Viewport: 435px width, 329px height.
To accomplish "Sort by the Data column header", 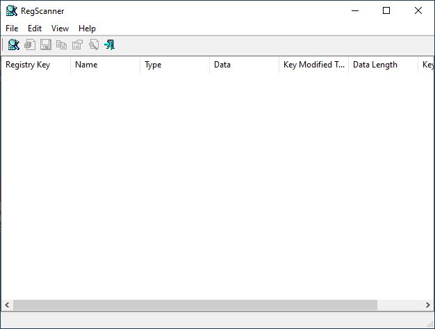I will pos(245,65).
